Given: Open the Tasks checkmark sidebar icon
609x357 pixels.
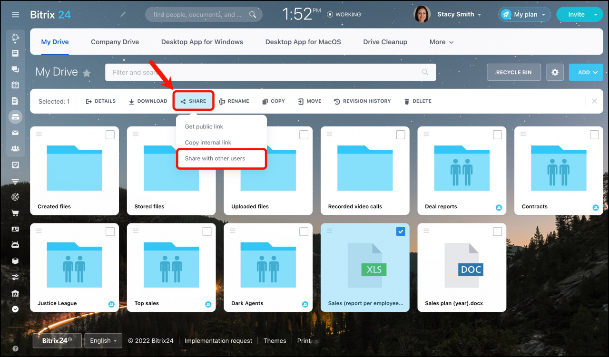Looking at the screenshot, I should tap(15, 165).
